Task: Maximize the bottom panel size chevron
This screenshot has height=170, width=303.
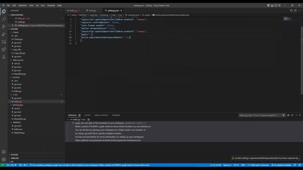Action: click(296, 115)
